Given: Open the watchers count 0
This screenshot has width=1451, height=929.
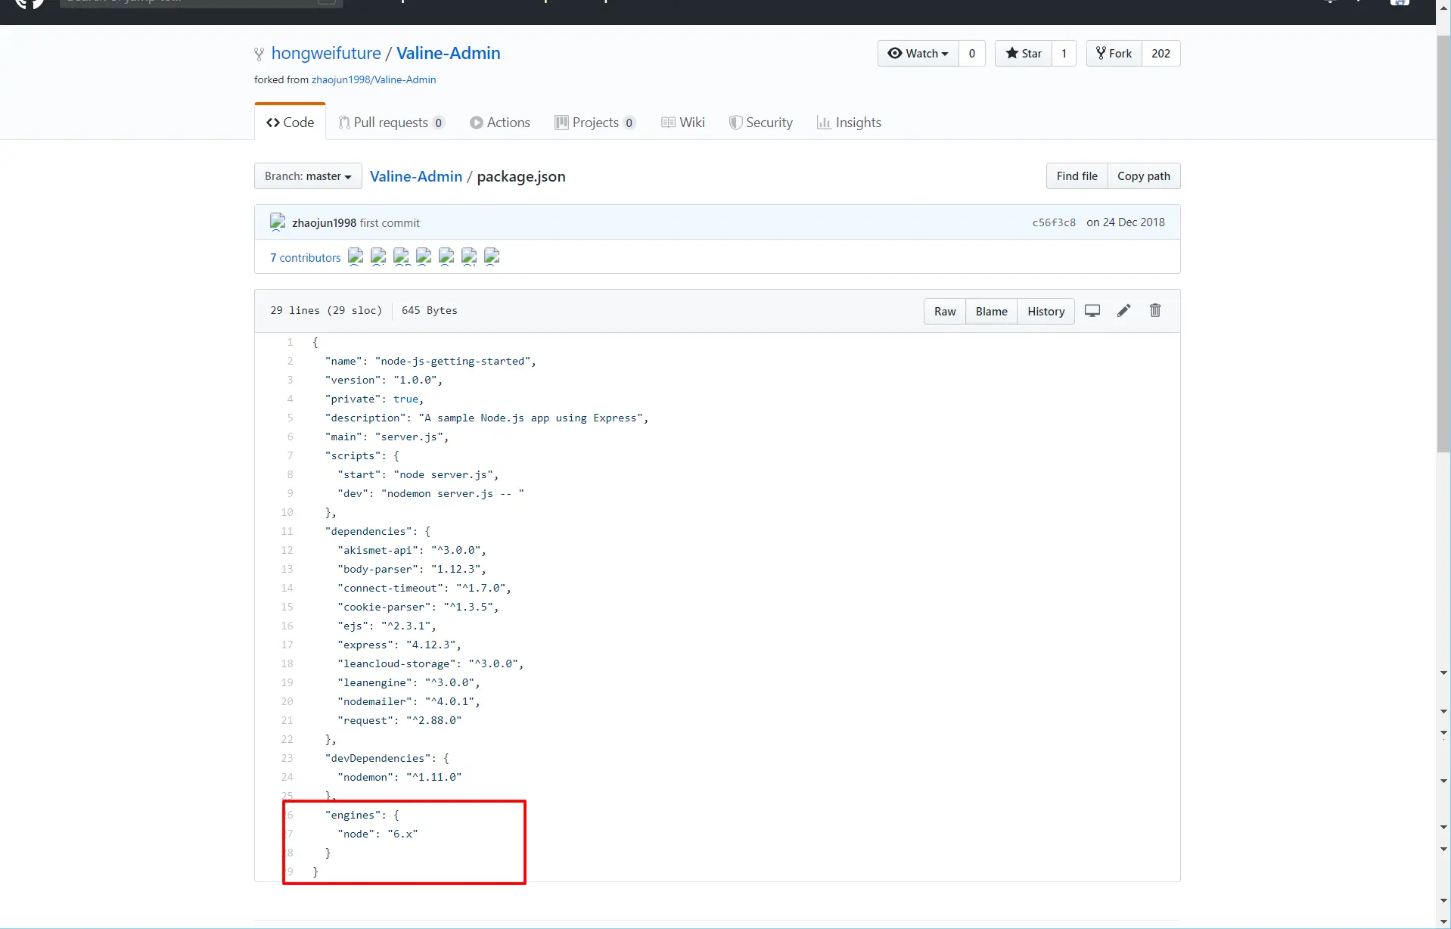Looking at the screenshot, I should [x=972, y=54].
